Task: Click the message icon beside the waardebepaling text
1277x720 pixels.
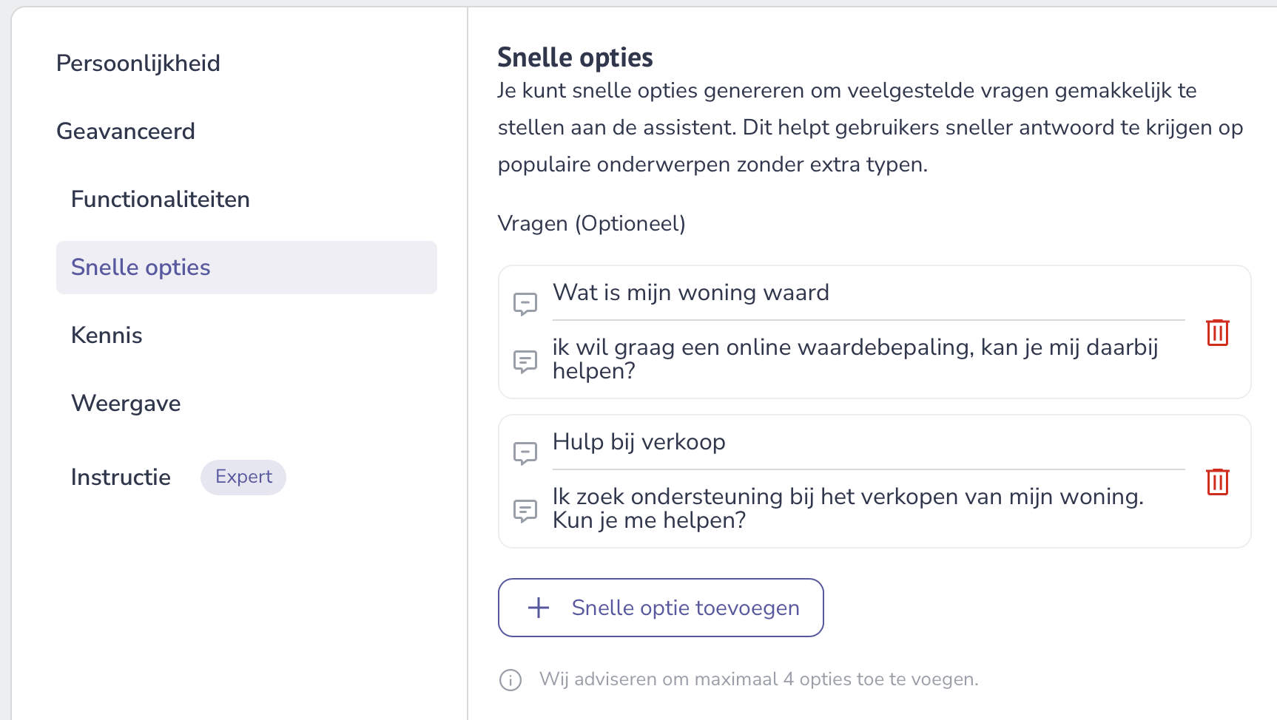Action: click(525, 361)
